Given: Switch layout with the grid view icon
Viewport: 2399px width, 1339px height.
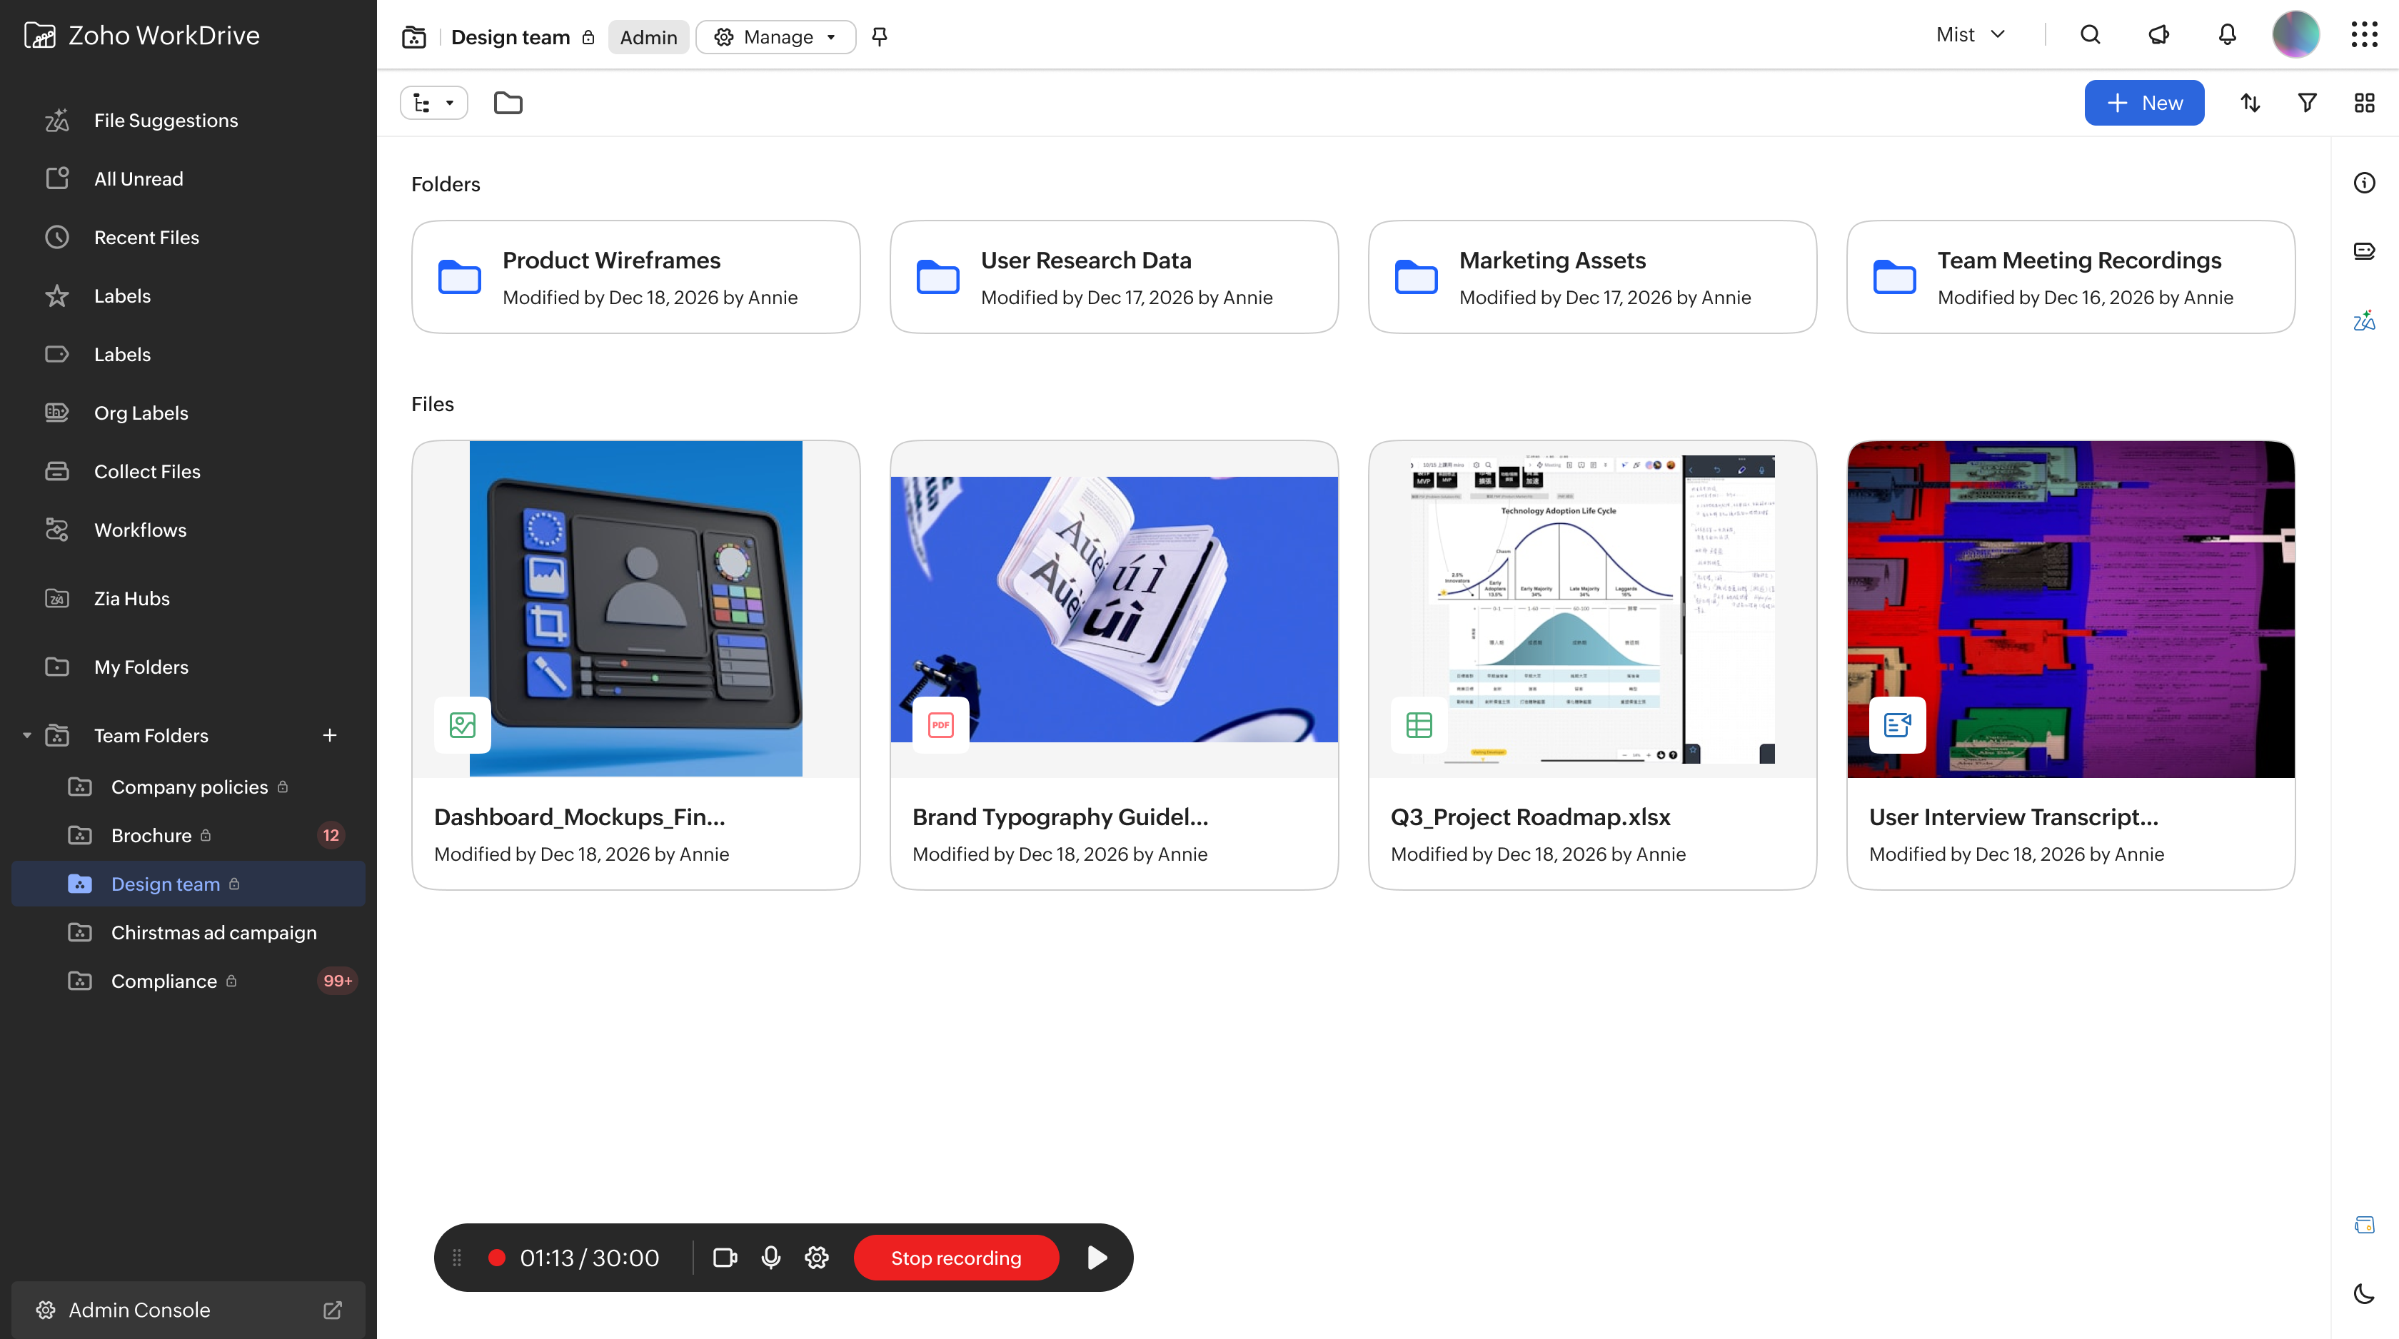Looking at the screenshot, I should (2363, 103).
